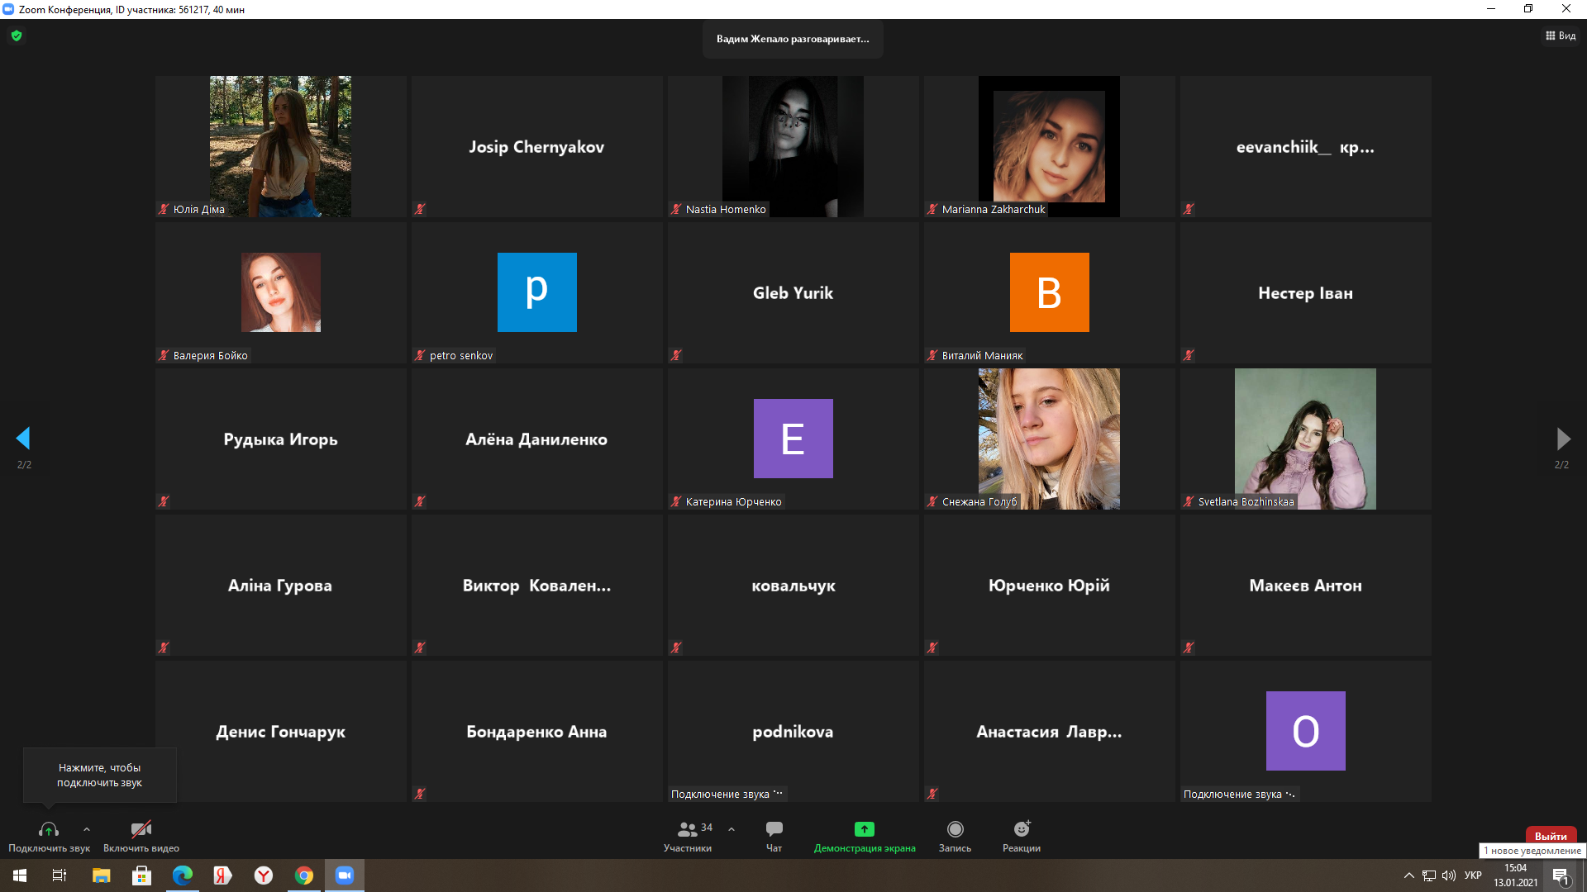Connect audio with the headphones icon
The image size is (1587, 892).
pyautogui.click(x=49, y=829)
